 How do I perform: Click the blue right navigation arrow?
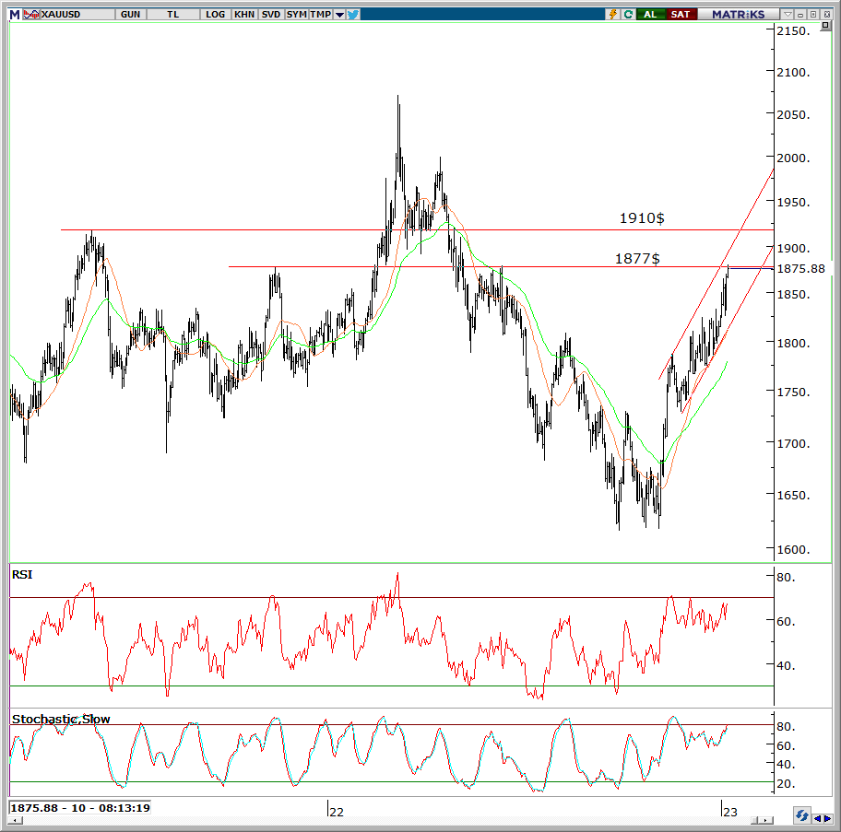(x=827, y=818)
